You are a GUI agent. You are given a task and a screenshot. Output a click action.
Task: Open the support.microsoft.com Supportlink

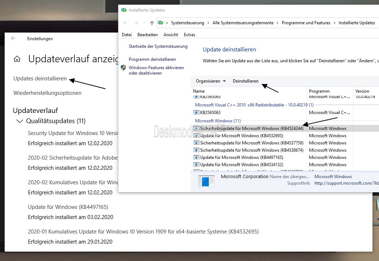(x=347, y=183)
